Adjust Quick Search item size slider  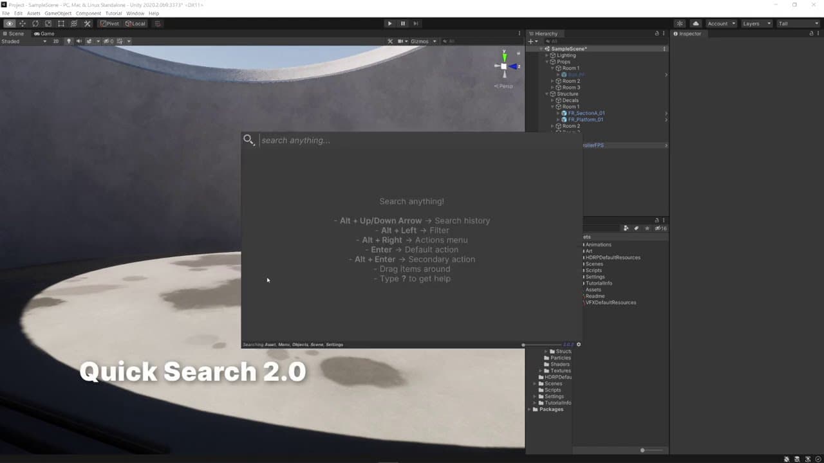click(542, 345)
